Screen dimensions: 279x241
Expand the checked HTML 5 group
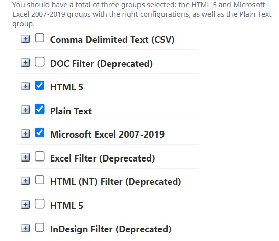click(x=25, y=86)
